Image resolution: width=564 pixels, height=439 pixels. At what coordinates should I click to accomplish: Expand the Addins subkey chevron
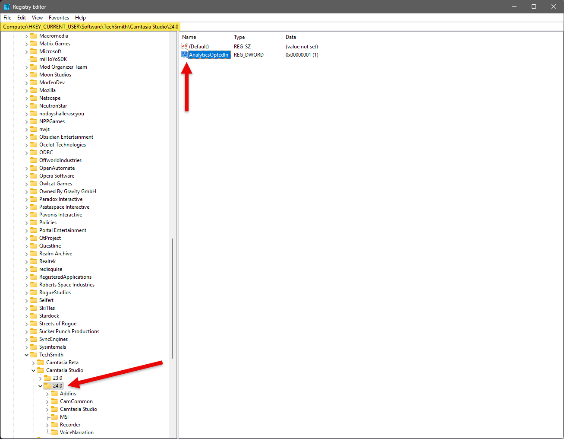click(47, 394)
